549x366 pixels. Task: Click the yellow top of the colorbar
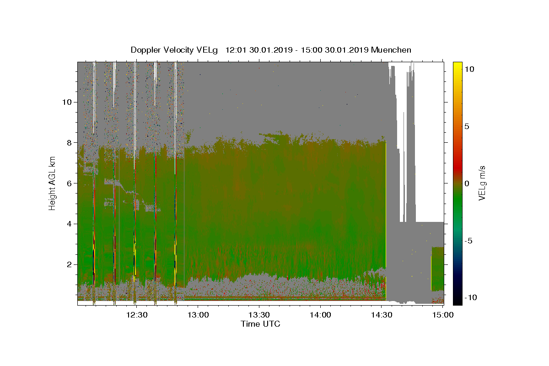click(457, 66)
